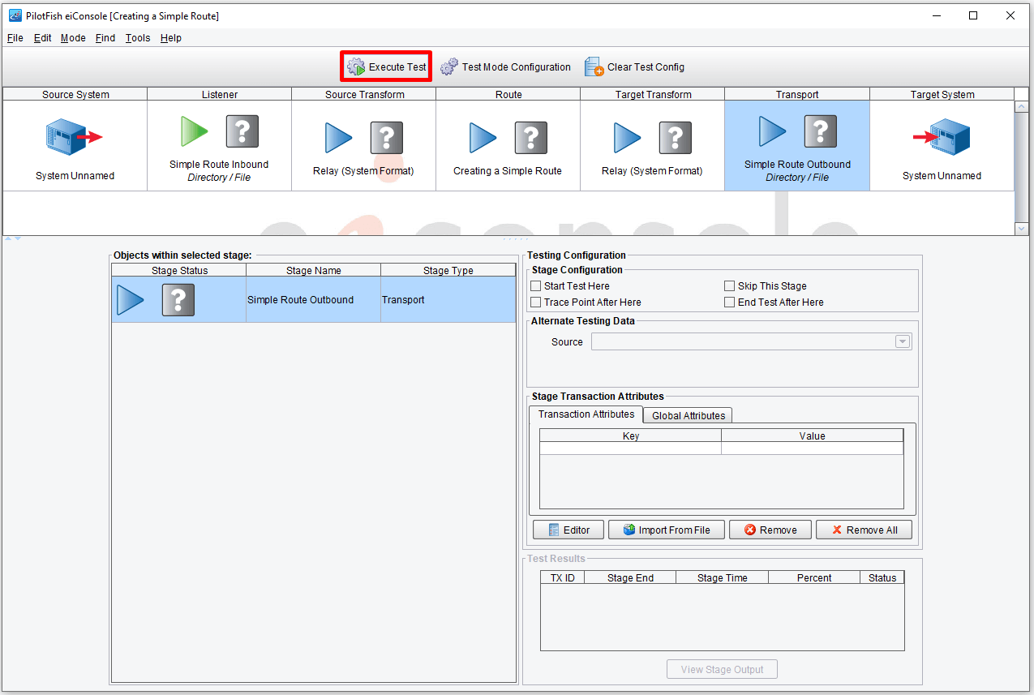Screen dimensions: 1034x695
Task: Open the Alternate Testing Data Source dropdown
Action: [x=903, y=342]
